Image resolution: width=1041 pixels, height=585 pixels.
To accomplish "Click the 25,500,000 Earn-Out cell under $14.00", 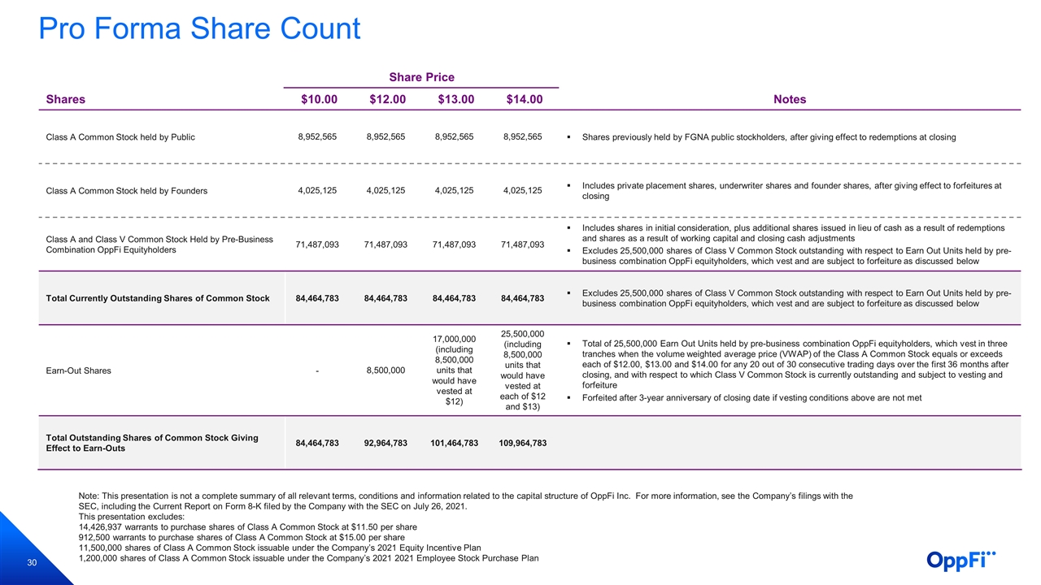I will click(524, 370).
